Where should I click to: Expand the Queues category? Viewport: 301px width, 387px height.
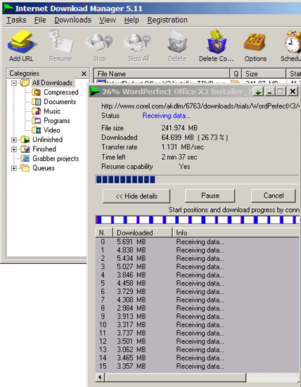(14, 168)
